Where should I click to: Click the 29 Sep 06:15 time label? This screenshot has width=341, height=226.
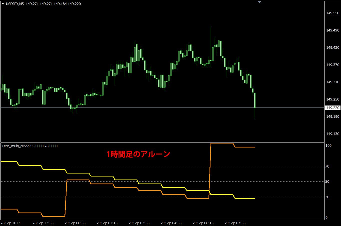(203, 223)
